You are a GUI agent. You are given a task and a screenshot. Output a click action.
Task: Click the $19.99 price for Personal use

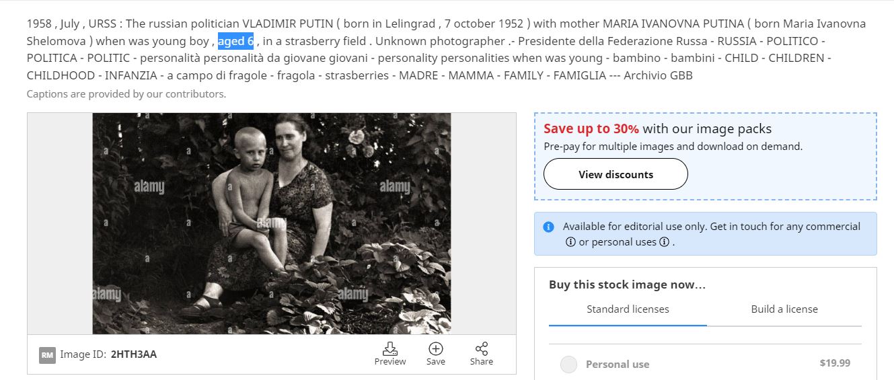tap(835, 363)
